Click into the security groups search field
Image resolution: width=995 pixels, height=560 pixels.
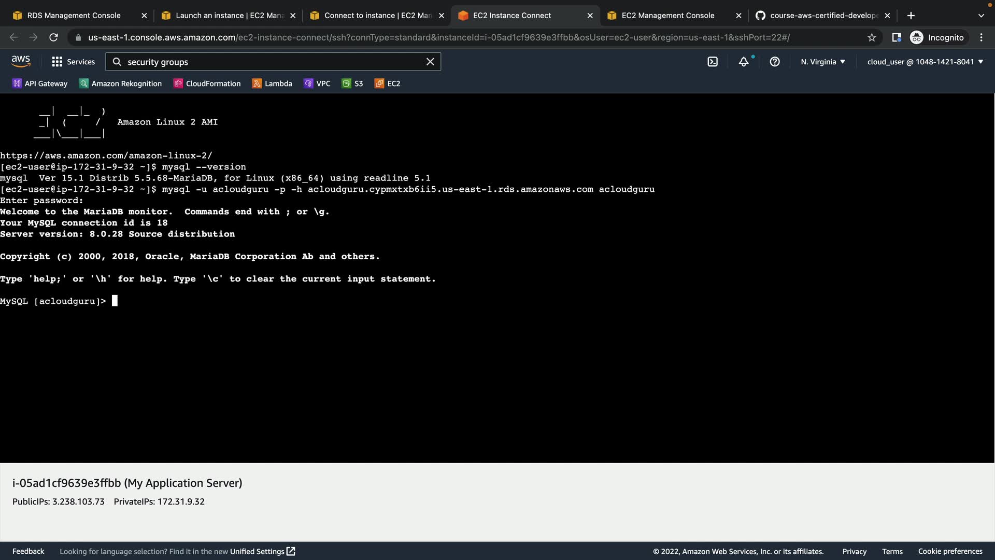[269, 62]
